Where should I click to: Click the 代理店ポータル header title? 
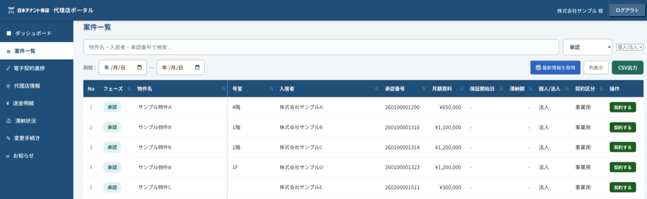pos(73,10)
